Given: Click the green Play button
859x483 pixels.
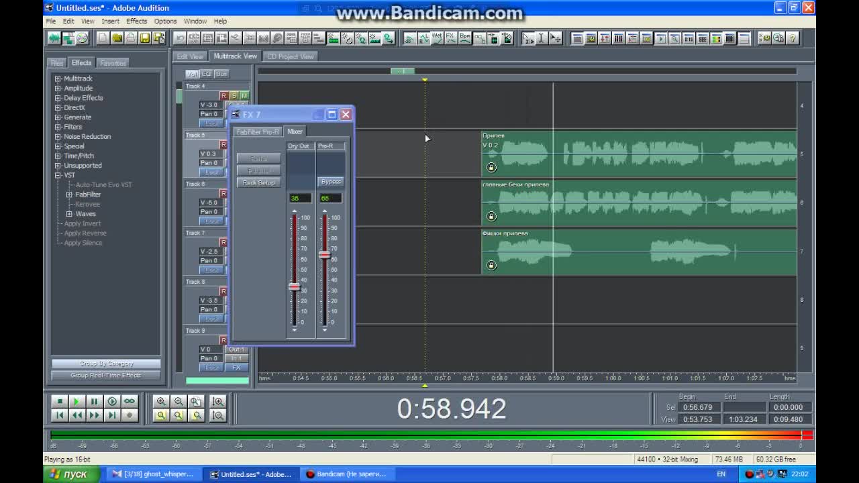Looking at the screenshot, I should 77,401.
